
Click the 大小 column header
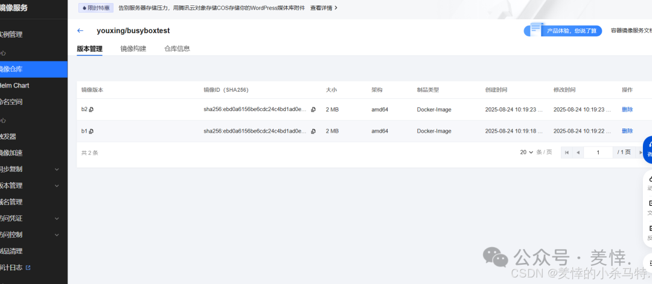(x=331, y=90)
